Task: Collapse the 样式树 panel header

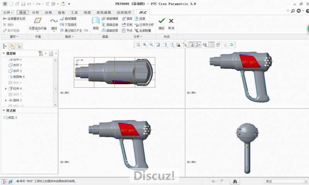Action: [4, 111]
